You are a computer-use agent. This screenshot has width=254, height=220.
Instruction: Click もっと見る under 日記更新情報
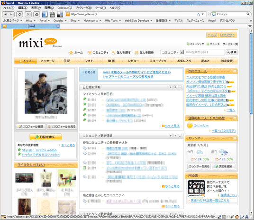(172, 126)
